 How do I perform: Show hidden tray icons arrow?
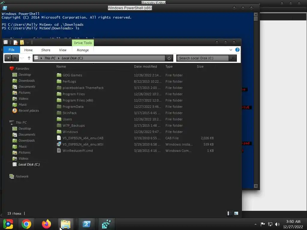(255, 224)
